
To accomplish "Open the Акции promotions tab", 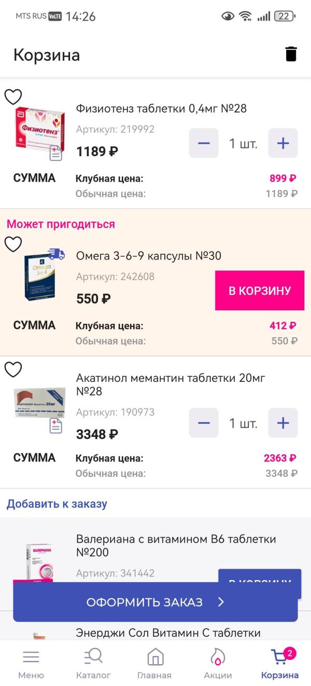I will click(x=218, y=664).
